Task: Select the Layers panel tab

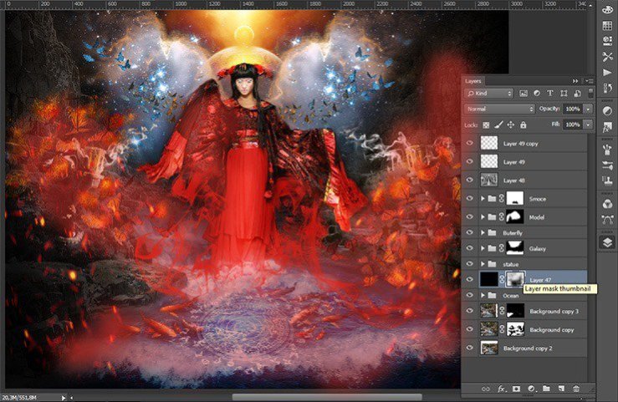Action: (473, 81)
